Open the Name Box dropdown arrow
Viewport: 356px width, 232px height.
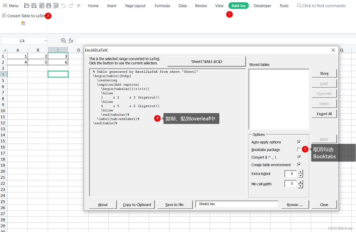(46, 41)
